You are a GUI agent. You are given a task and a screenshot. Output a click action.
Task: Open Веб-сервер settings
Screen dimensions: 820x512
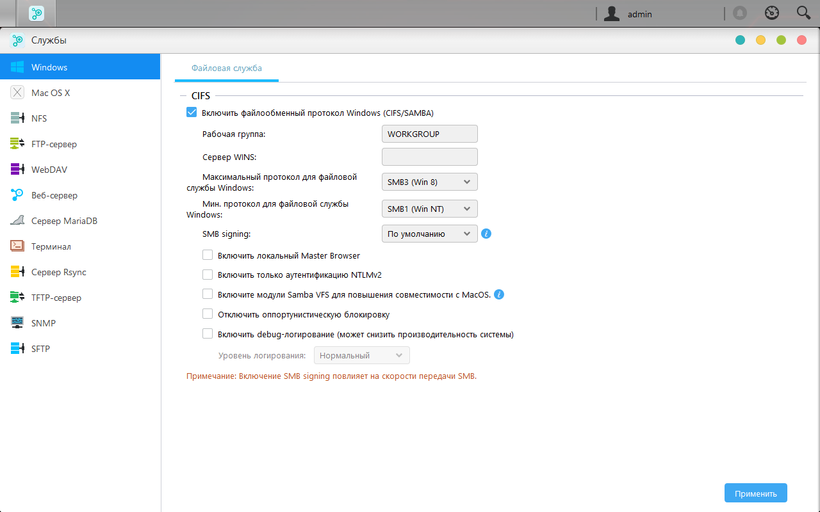tap(80, 195)
